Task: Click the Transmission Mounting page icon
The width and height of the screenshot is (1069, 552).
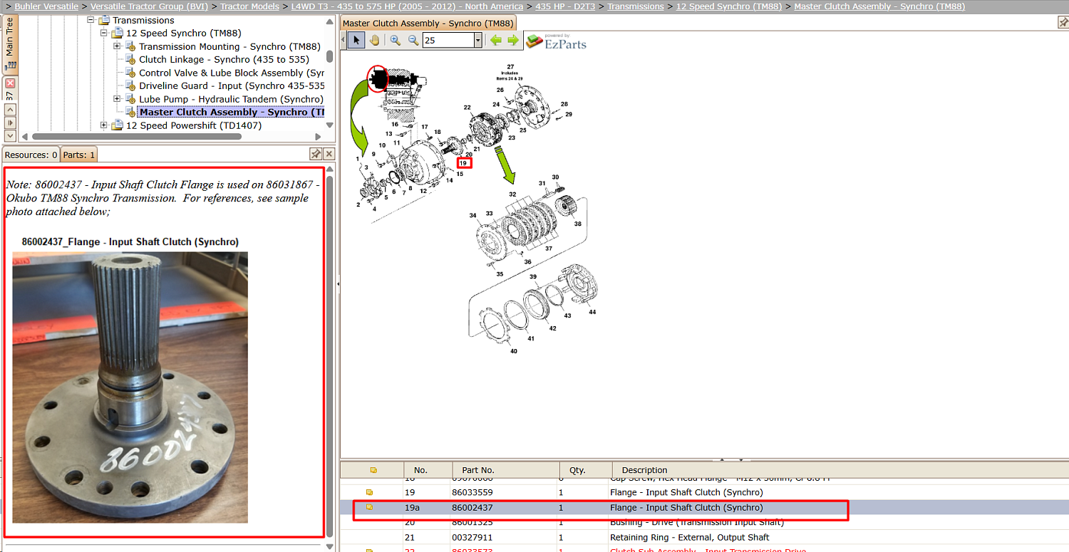Action: [130, 46]
